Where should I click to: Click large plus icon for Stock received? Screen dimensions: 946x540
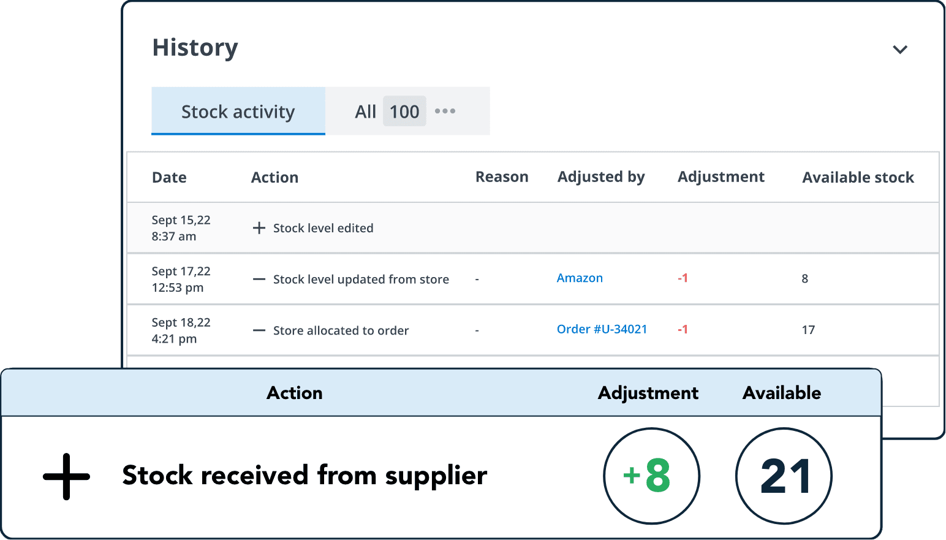[66, 476]
